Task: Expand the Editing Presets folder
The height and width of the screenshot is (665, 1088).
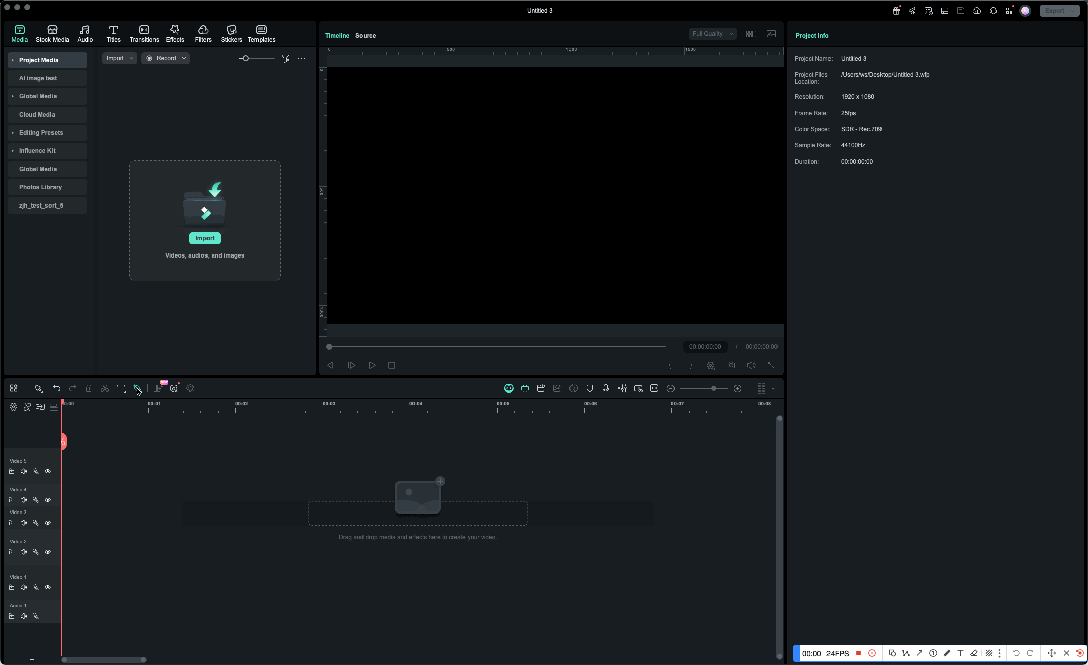Action: coord(13,133)
